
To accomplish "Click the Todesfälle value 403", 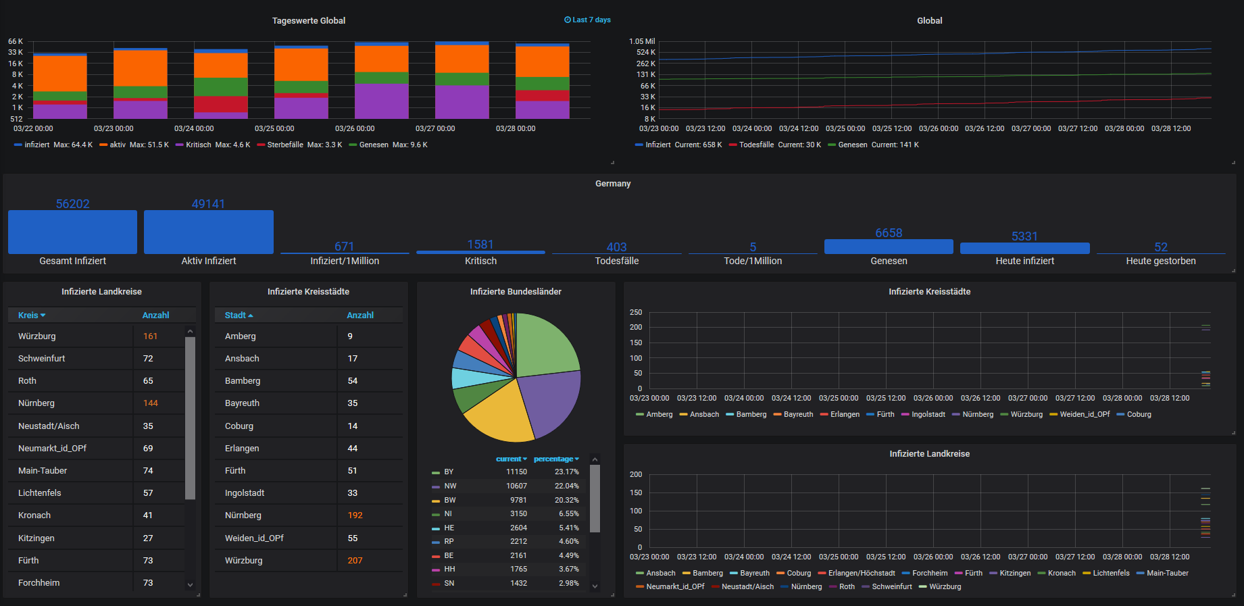I will 616,247.
